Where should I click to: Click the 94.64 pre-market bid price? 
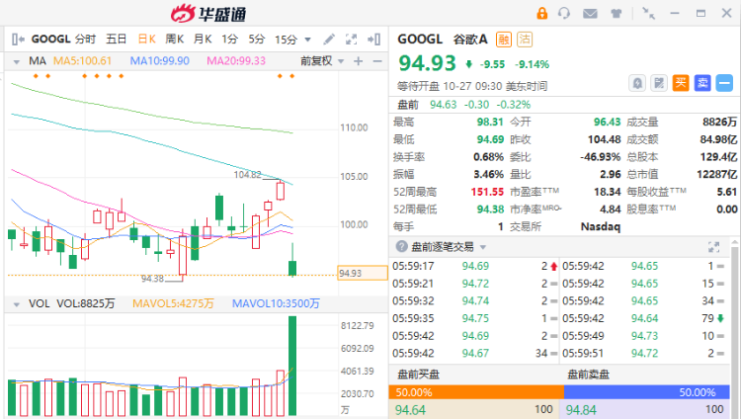(x=410, y=409)
